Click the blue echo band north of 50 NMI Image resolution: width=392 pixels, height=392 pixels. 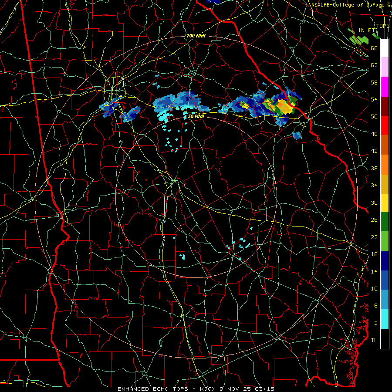(180, 102)
